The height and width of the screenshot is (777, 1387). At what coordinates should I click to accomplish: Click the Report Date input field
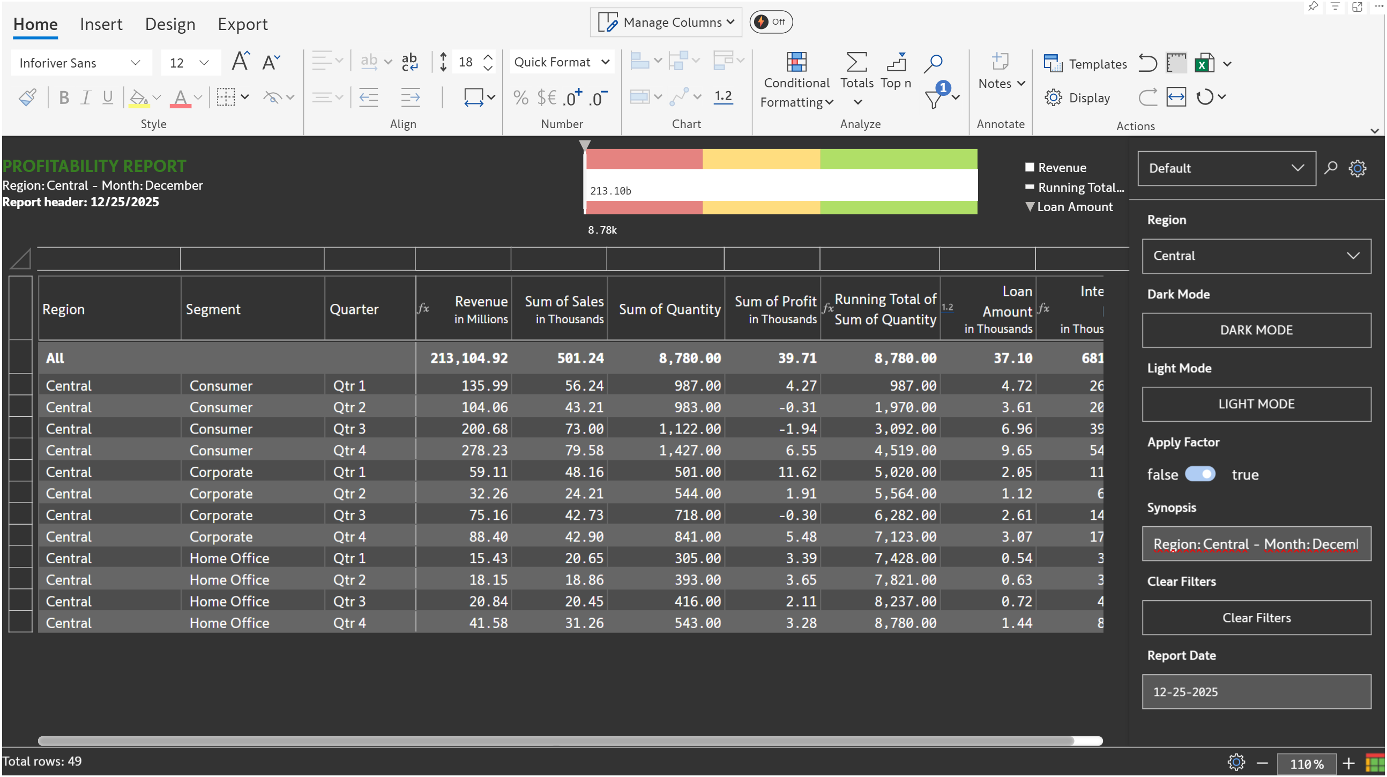click(1256, 692)
